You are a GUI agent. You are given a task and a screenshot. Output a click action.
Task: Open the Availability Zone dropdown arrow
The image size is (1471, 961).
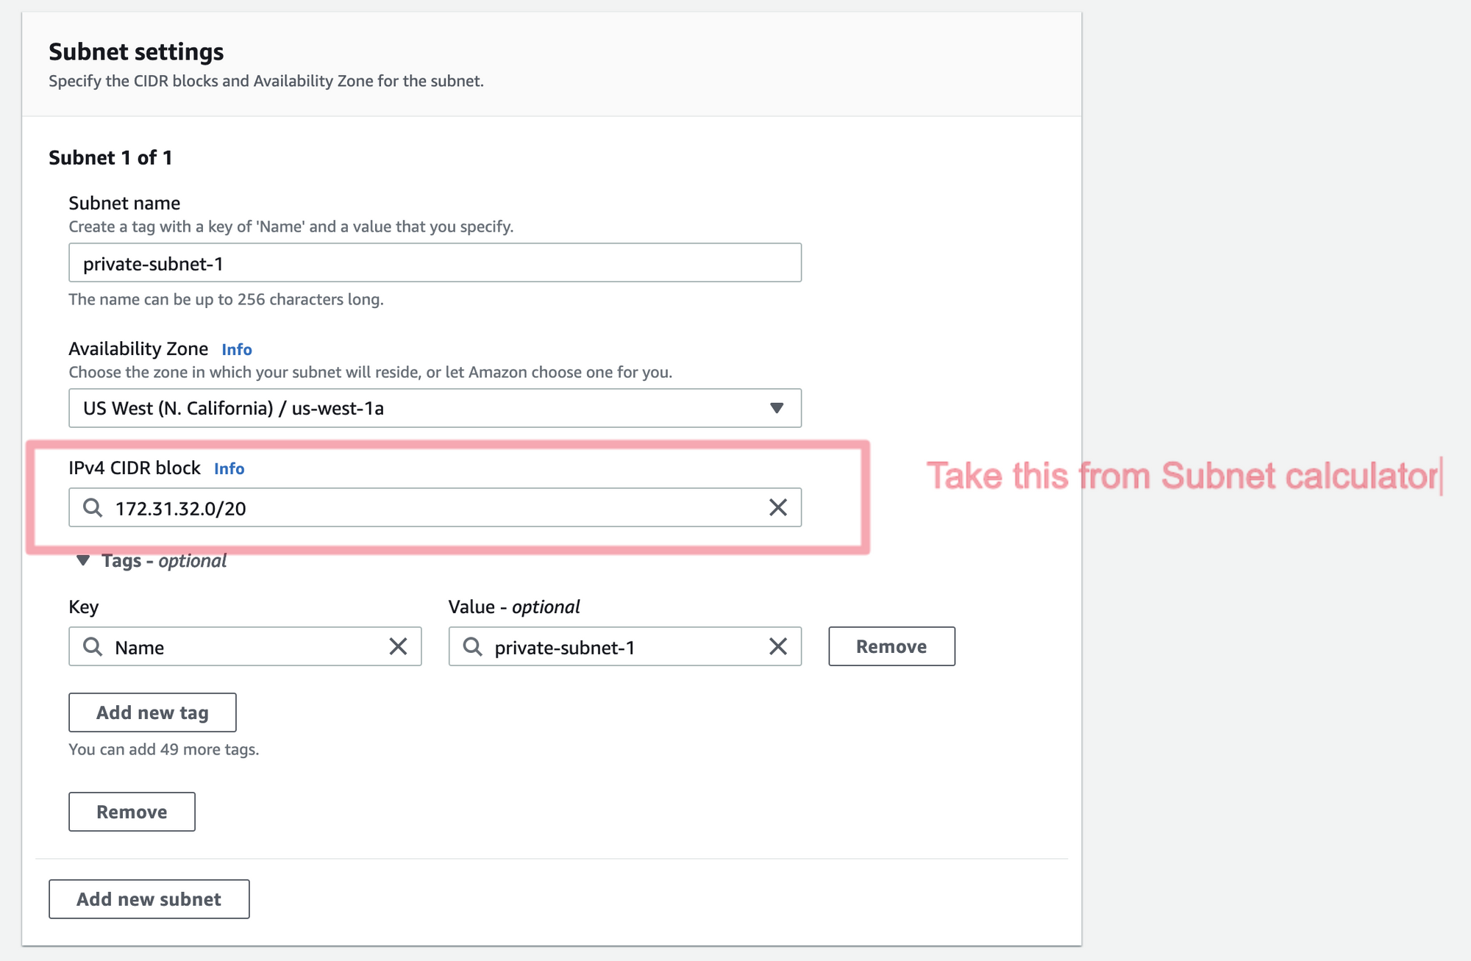(x=776, y=408)
